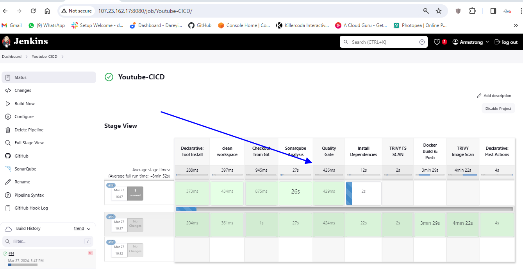Select Full Stage View in sidebar

pos(29,143)
